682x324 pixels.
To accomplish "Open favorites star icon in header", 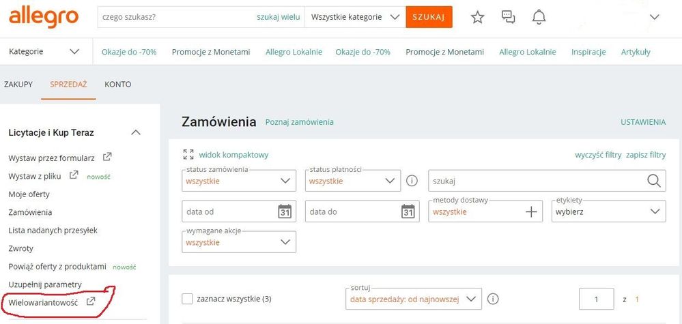I will [x=478, y=17].
